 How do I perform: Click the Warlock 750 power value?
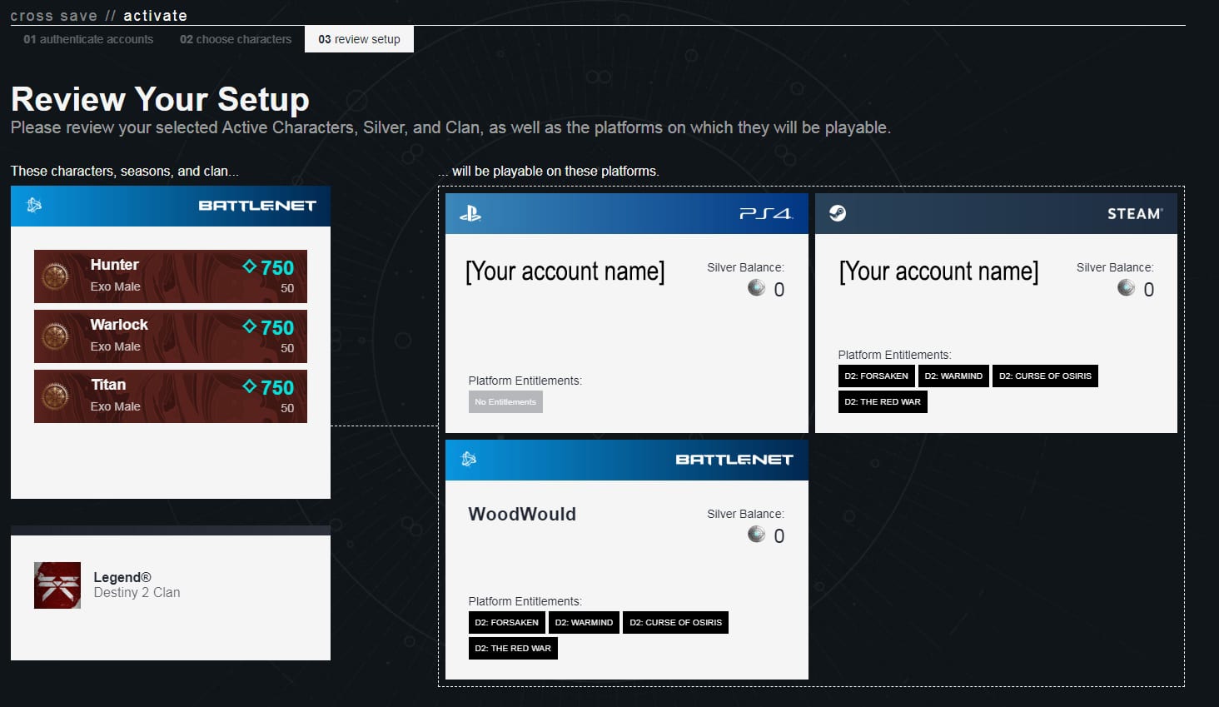277,327
